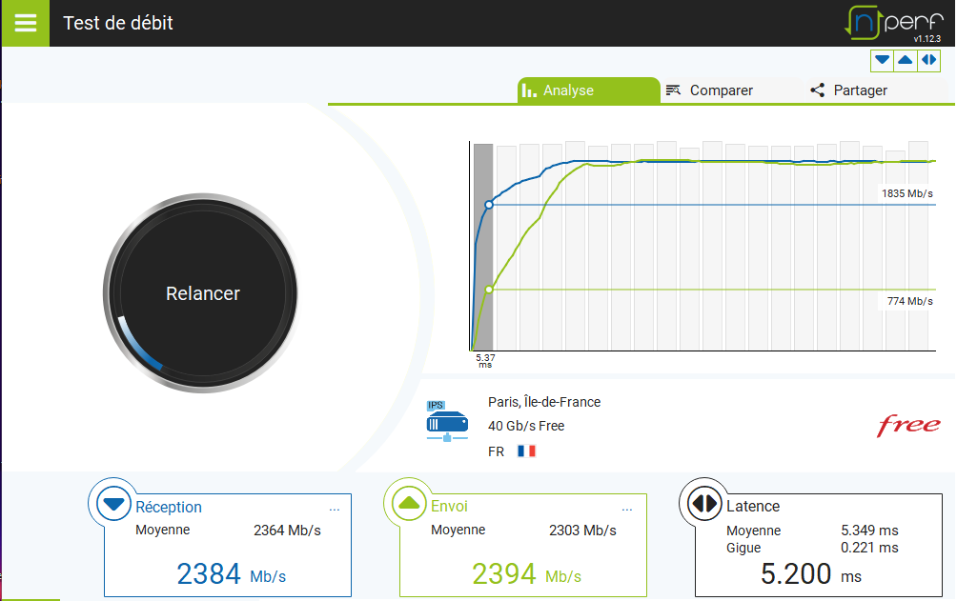Screen dimensions: 957x601
Task: Click the Paris, Île-de-France server name
Action: [x=544, y=402]
